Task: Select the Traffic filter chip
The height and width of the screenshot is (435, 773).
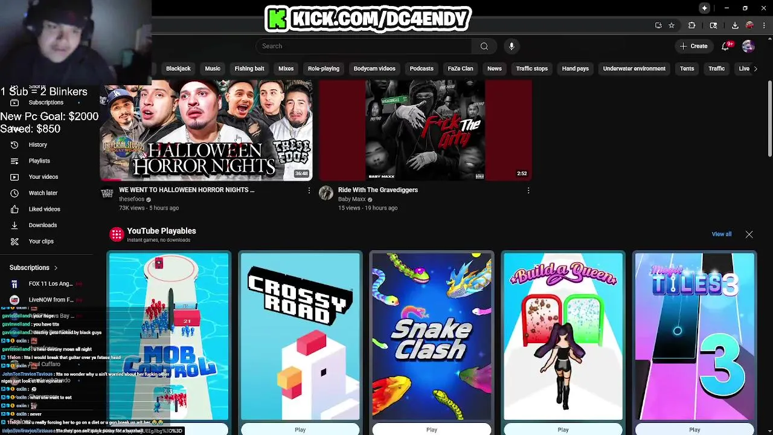Action: [x=716, y=69]
